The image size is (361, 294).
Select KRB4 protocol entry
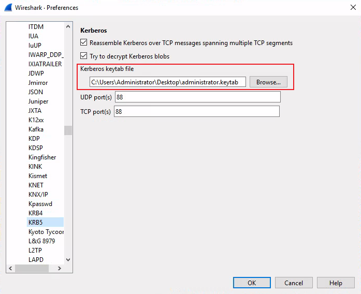click(x=36, y=213)
